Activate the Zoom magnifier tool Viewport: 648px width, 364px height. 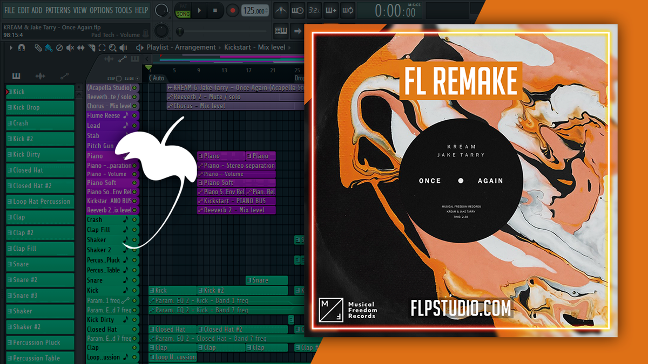click(112, 47)
